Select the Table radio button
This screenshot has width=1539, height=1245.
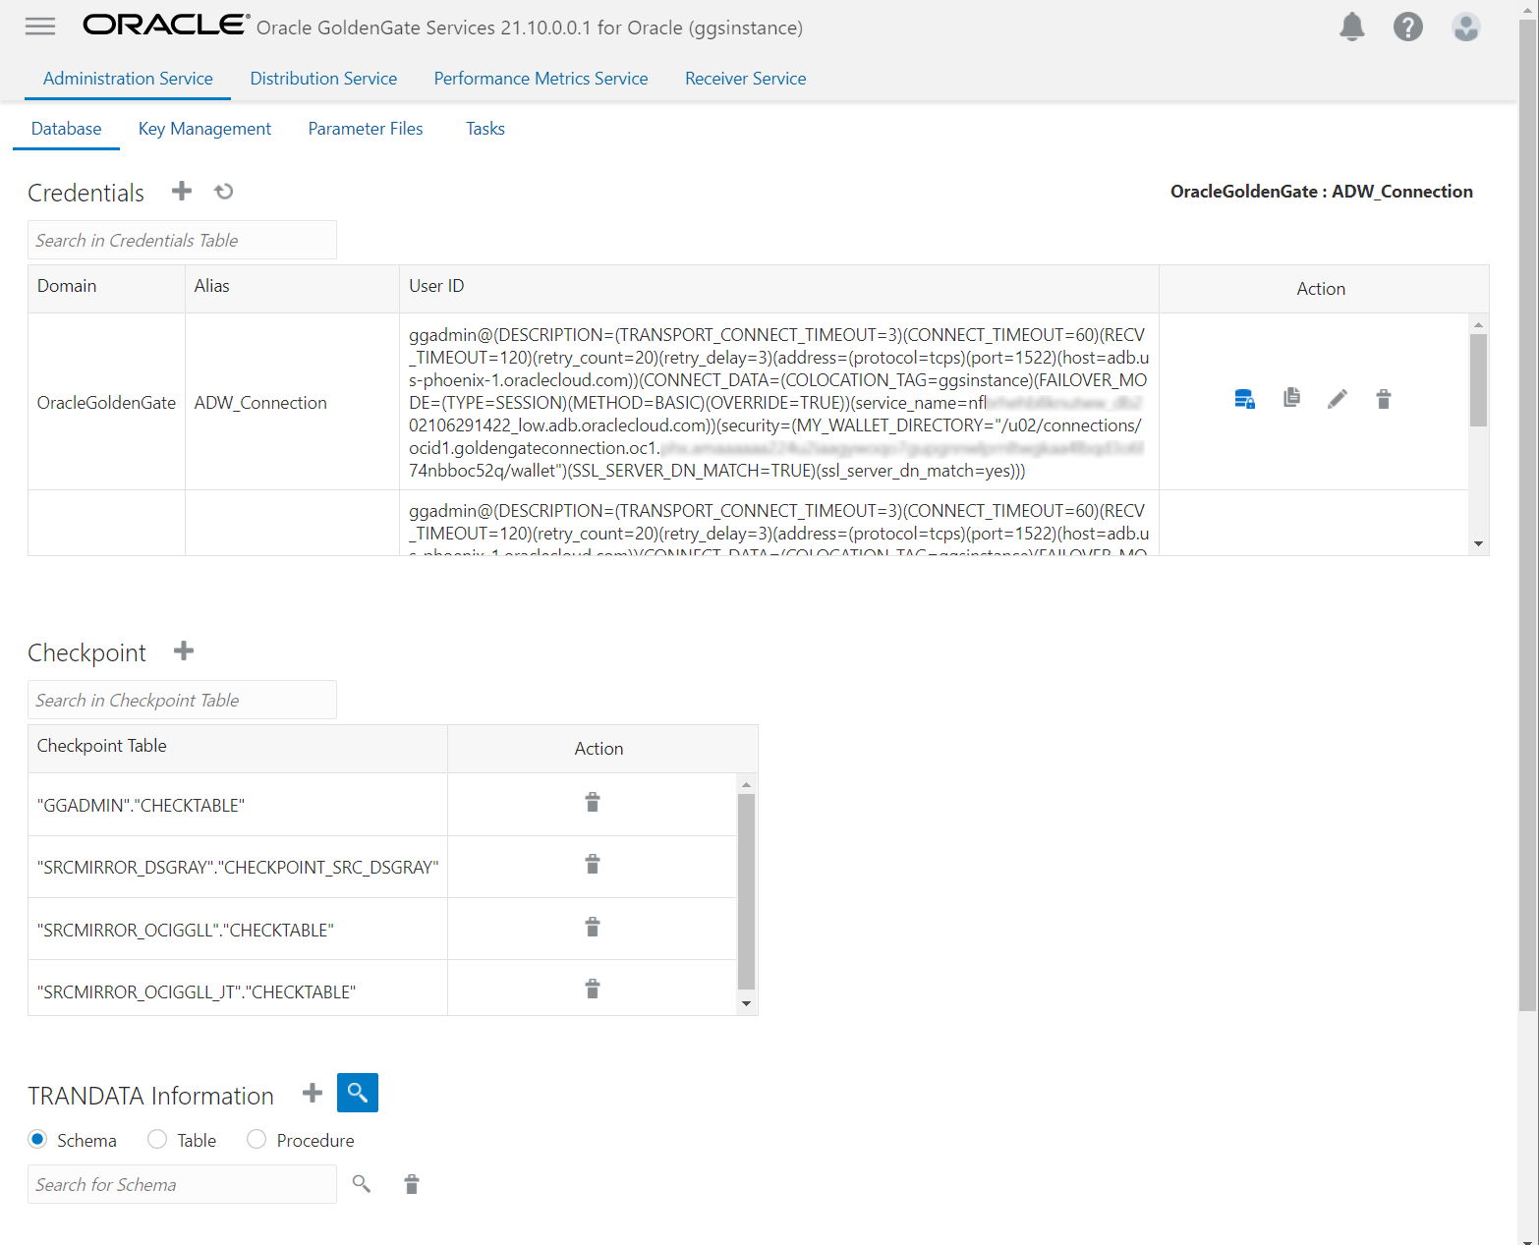pyautogui.click(x=157, y=1139)
